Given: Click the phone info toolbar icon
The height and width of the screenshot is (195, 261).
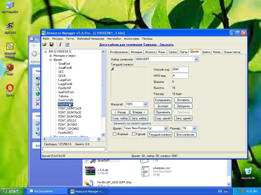Looking at the screenshot, I should [x=67, y=44].
